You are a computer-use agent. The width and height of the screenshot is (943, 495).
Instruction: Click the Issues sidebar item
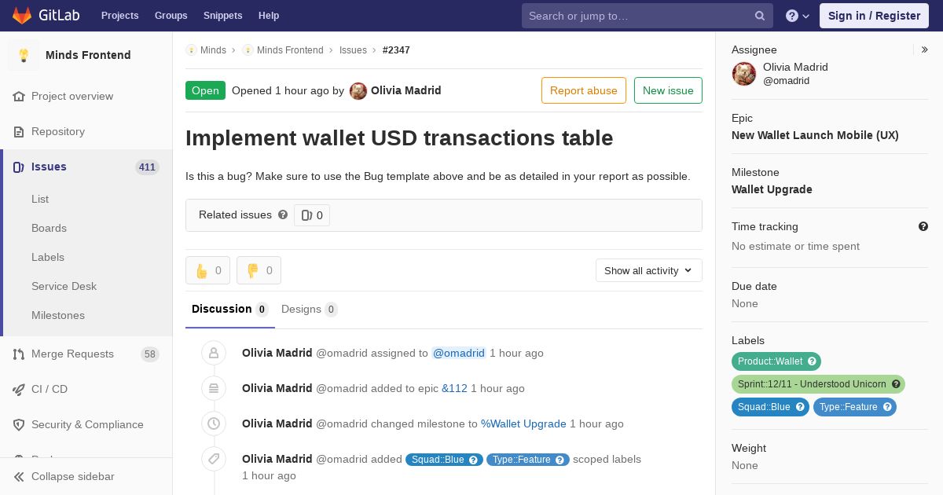tap(86, 167)
